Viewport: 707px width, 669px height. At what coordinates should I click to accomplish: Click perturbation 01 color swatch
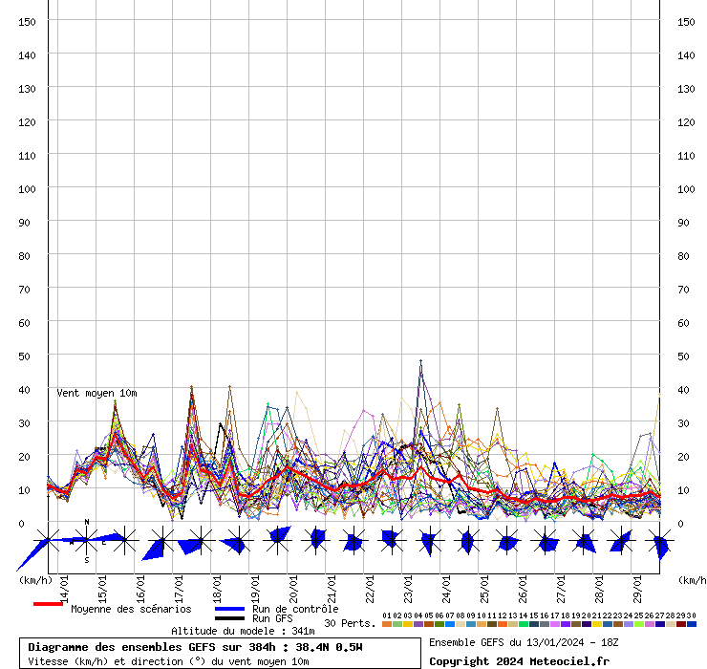(x=387, y=624)
